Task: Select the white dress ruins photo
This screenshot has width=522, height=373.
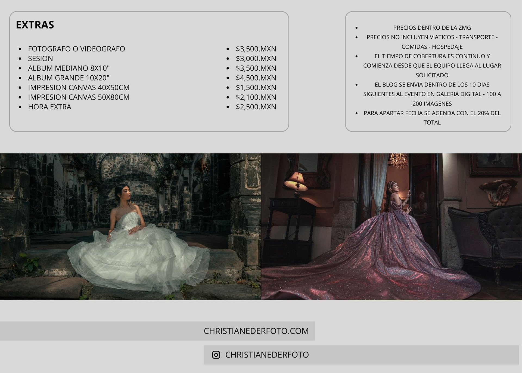Action: coord(130,226)
